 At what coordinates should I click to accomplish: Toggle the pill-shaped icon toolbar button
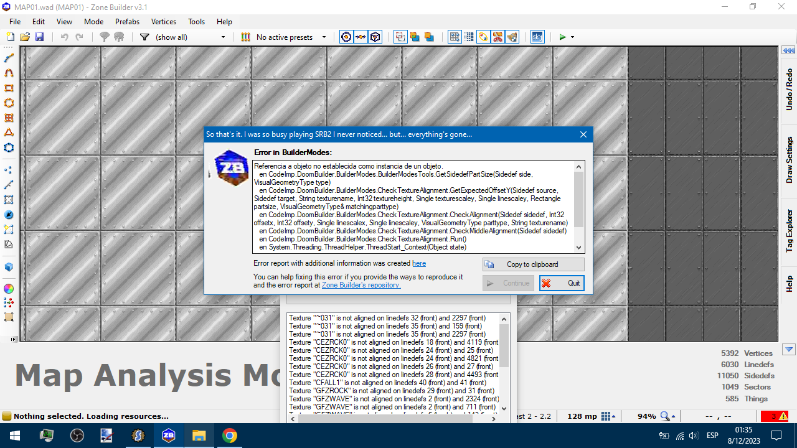pos(483,37)
